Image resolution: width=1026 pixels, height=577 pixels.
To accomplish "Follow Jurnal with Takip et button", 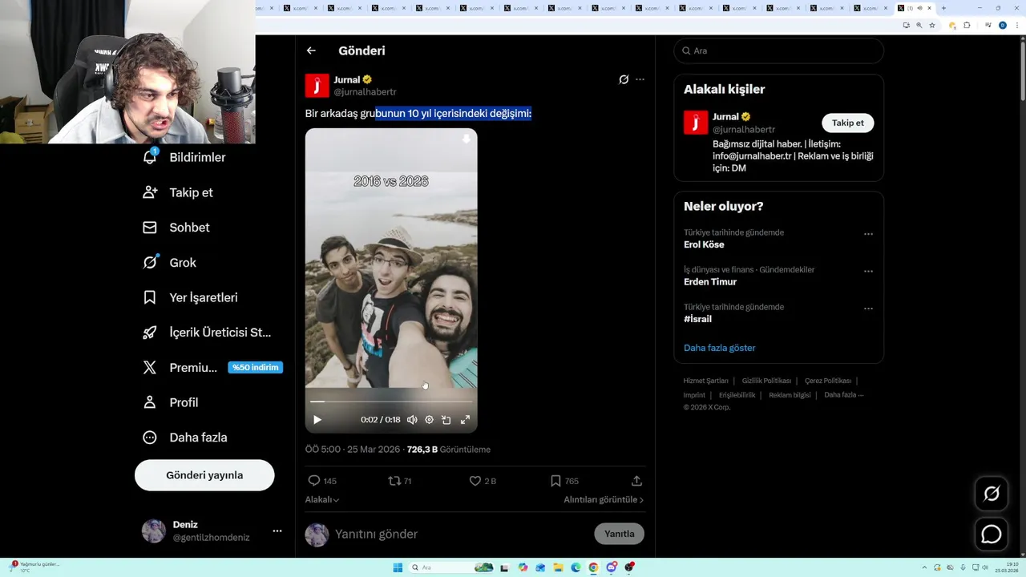I will pos(848,123).
